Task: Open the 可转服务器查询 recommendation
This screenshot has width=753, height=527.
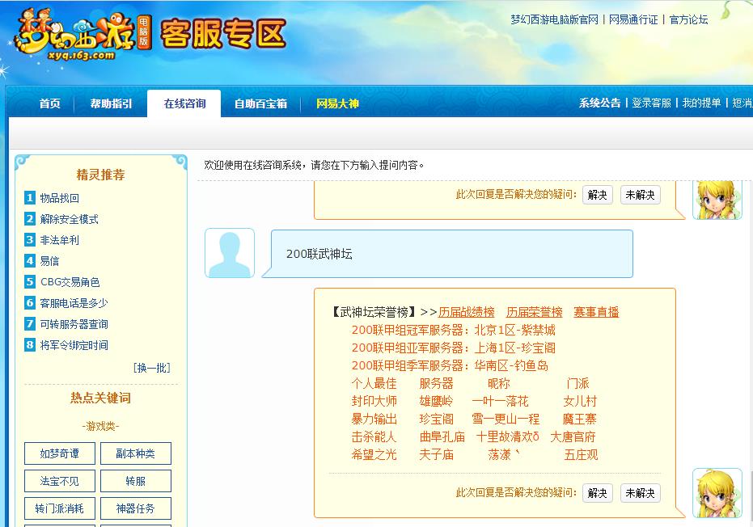Action: pos(74,324)
